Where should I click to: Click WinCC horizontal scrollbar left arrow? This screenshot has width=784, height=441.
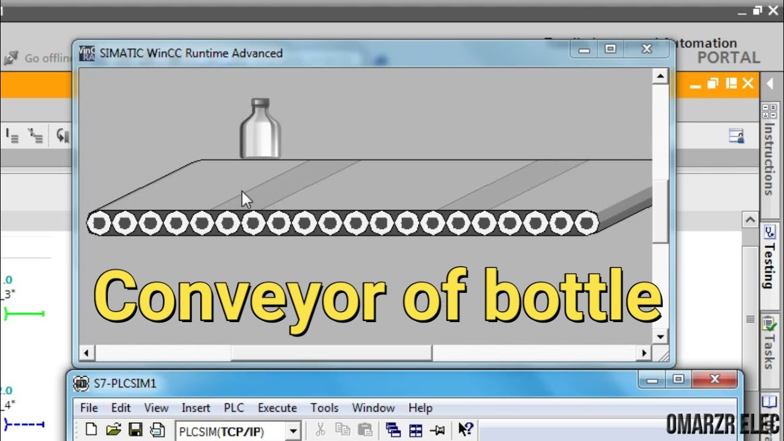[86, 353]
